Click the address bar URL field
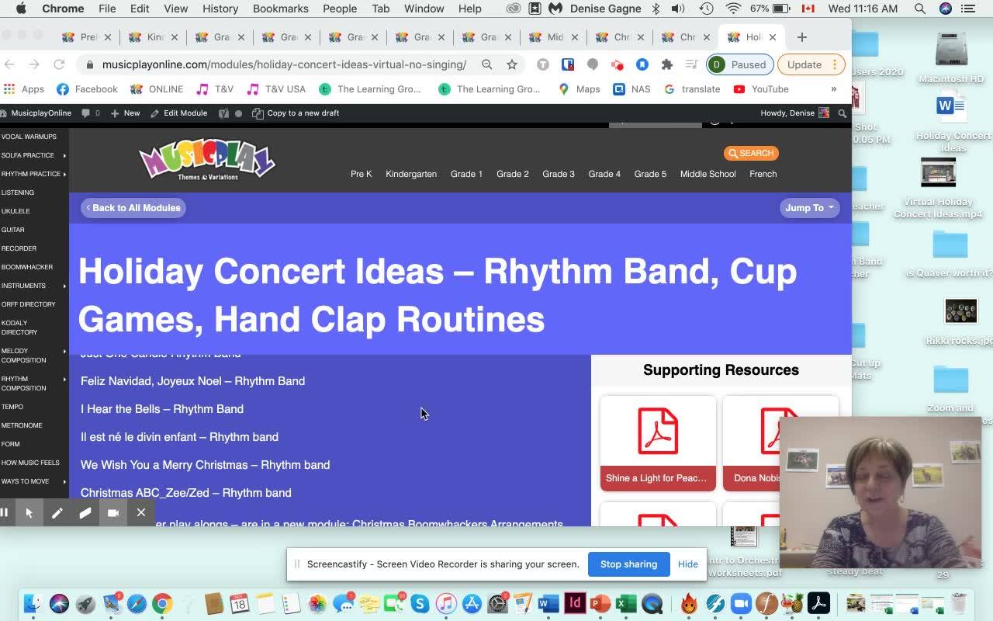 pyautogui.click(x=284, y=64)
